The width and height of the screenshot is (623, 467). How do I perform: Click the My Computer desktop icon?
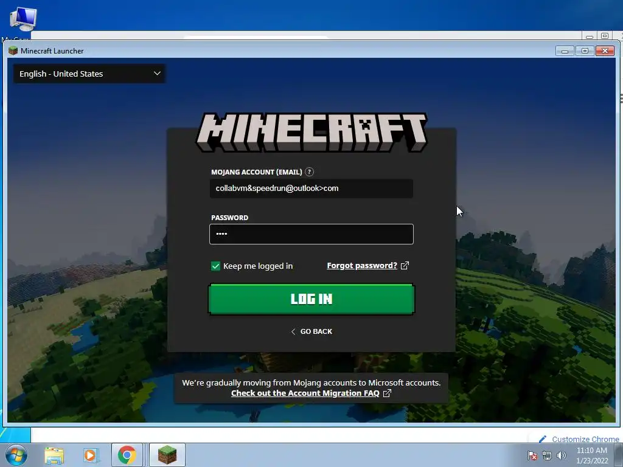pos(23,19)
